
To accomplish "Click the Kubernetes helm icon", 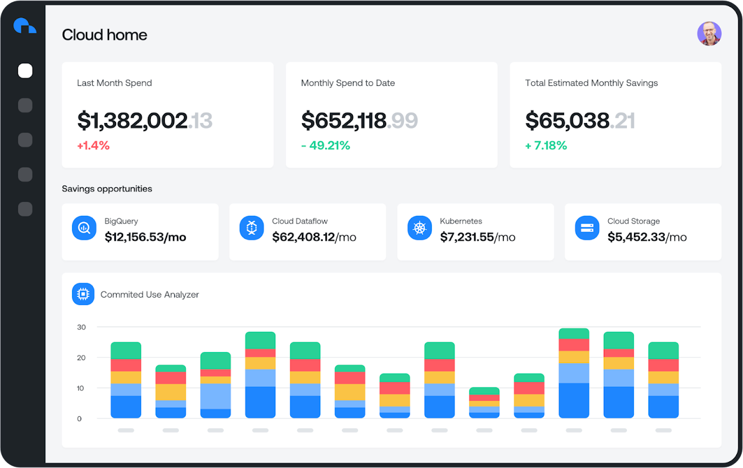I will (419, 228).
